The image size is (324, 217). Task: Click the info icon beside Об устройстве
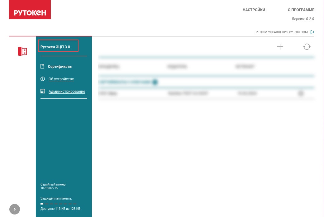click(x=43, y=79)
